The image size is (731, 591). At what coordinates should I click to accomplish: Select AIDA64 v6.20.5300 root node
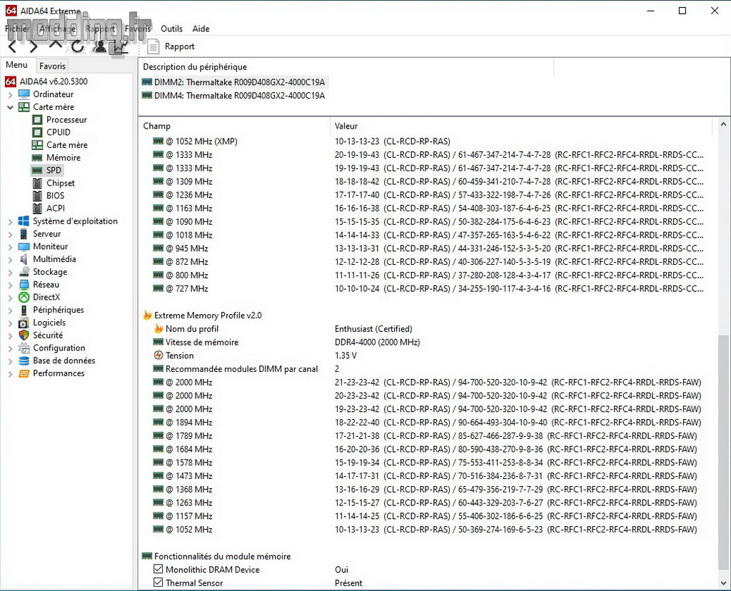pyautogui.click(x=53, y=81)
